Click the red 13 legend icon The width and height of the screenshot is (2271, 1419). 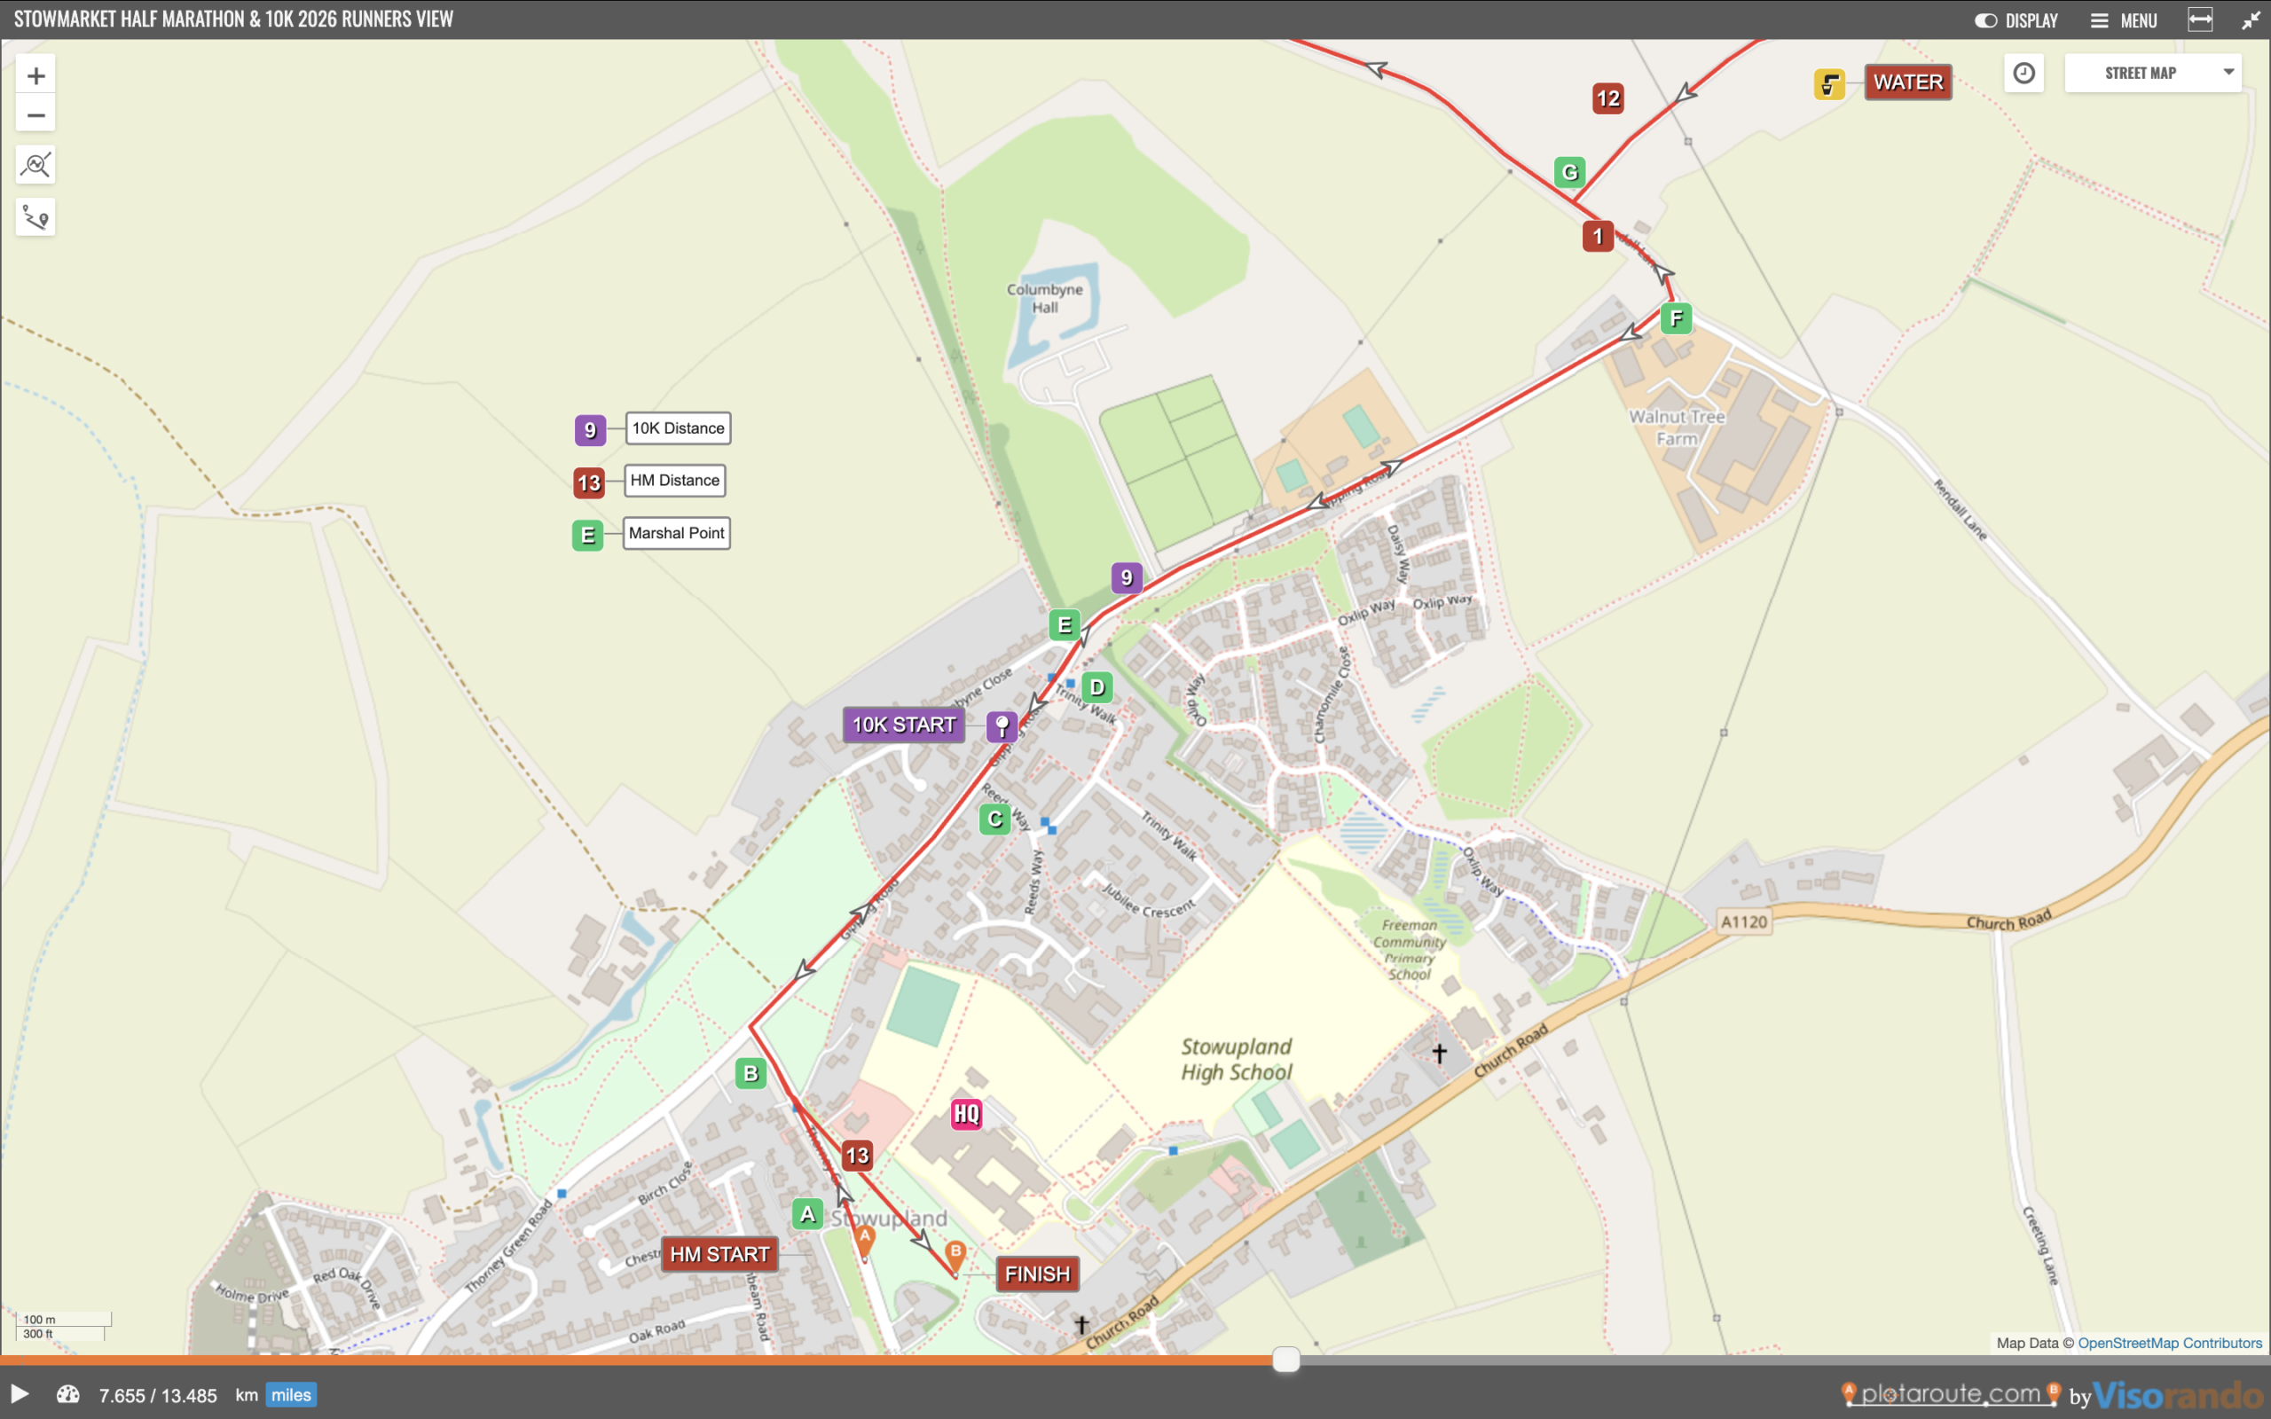pyautogui.click(x=589, y=483)
